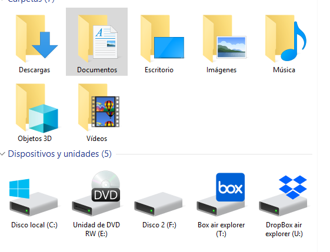Click the DropBox air explorer (U:) label
Viewport: 330px width, 252px height.
pos(284,229)
